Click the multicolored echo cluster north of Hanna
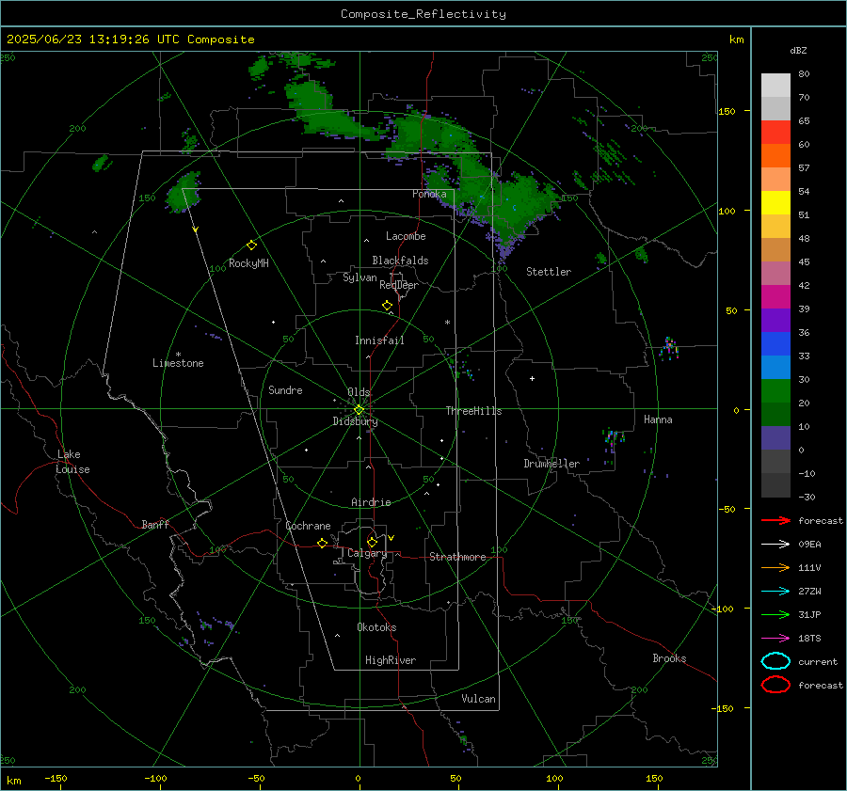Viewport: 847px width, 791px height. pyautogui.click(x=669, y=348)
